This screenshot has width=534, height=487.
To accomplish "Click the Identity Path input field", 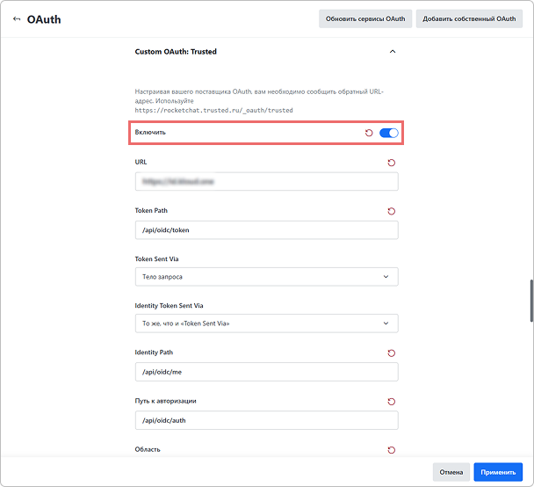I will tap(267, 372).
